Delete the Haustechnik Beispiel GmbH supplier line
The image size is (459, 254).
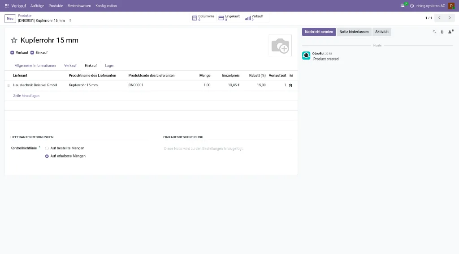290,85
